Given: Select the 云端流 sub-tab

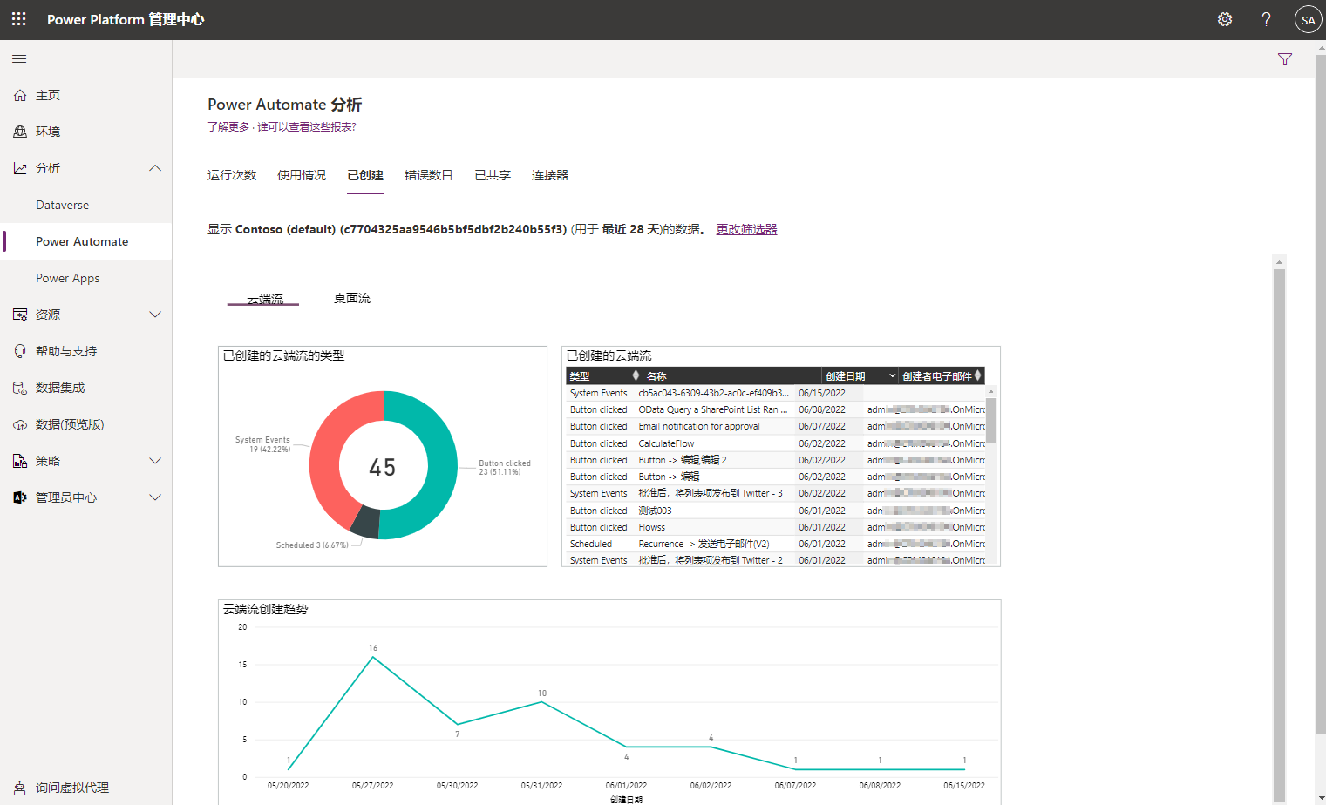Looking at the screenshot, I should tap(264, 298).
